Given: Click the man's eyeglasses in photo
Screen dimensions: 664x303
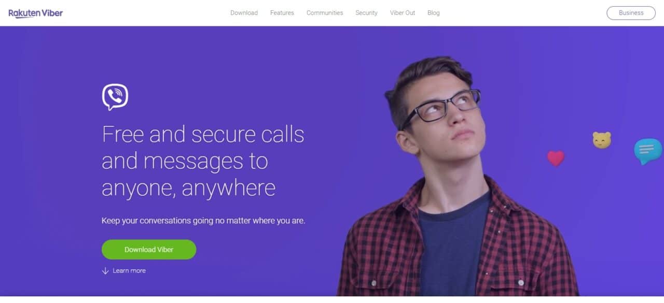Looking at the screenshot, I should (x=441, y=106).
